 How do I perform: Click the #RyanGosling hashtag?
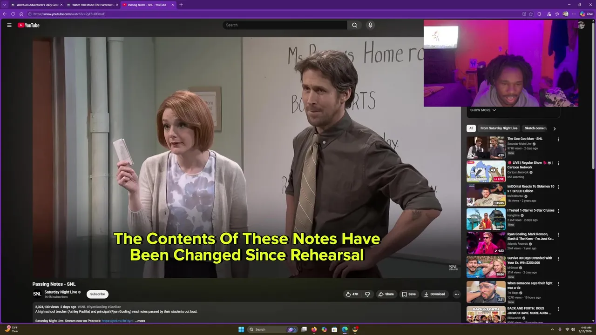pos(97,307)
